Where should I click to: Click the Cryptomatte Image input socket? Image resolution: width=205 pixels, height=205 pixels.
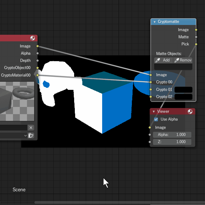(x=151, y=75)
